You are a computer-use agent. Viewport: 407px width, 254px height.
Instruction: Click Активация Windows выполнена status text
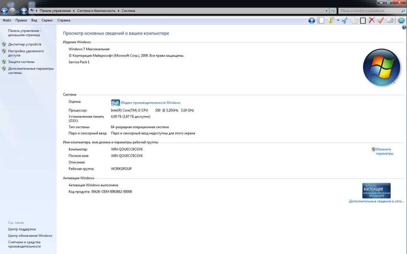point(93,185)
